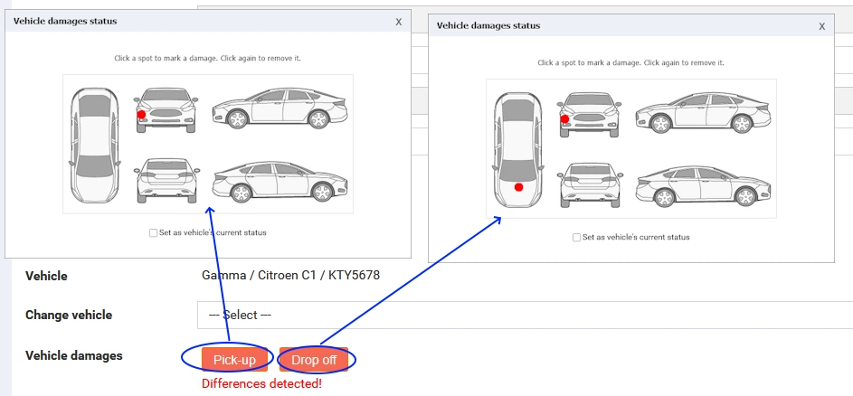
Task: Mark damage on rear-view car in left dialog
Action: 167,180
